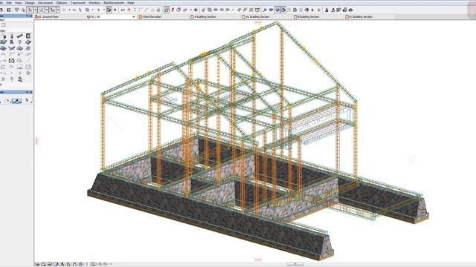The height and width of the screenshot is (267, 476).
Task: Open the Edit menu
Action: click(9, 3)
